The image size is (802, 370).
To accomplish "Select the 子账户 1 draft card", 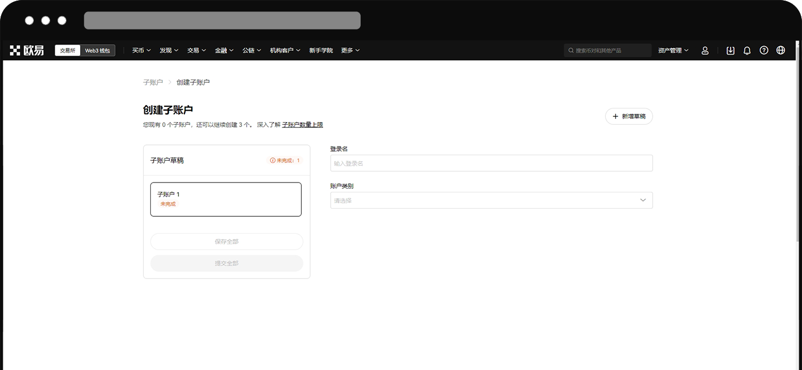I will tap(226, 199).
